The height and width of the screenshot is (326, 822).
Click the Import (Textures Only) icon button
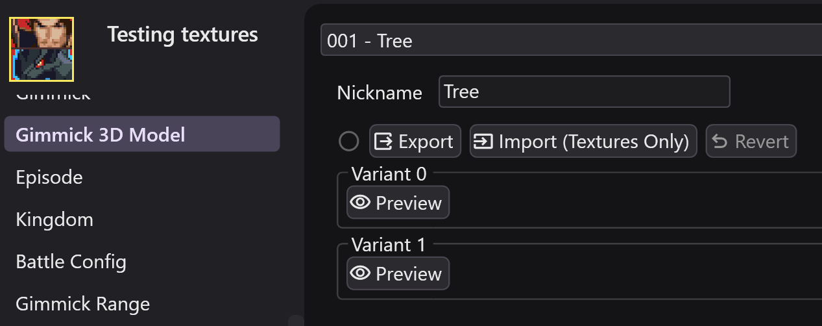pyautogui.click(x=583, y=141)
